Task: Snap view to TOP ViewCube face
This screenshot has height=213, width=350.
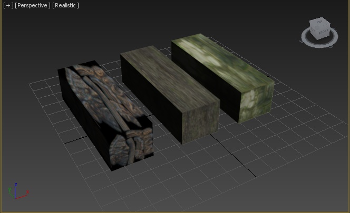Action: 319,22
